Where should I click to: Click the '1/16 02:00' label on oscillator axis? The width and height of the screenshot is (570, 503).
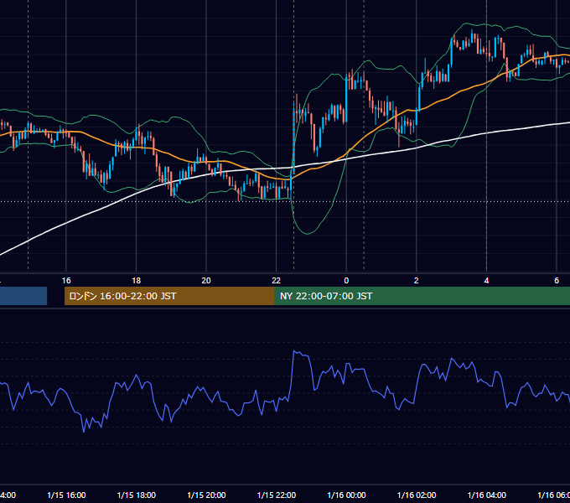[417, 495]
